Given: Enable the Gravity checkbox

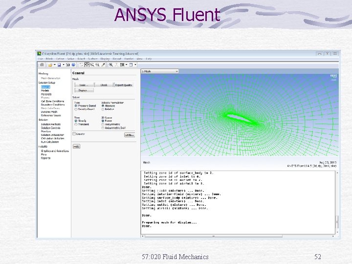Looking at the screenshot, I should [x=74, y=134].
